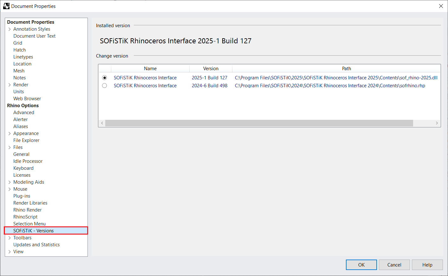Close the Document Properties dialog
The width and height of the screenshot is (448, 276).
pyautogui.click(x=441, y=6)
